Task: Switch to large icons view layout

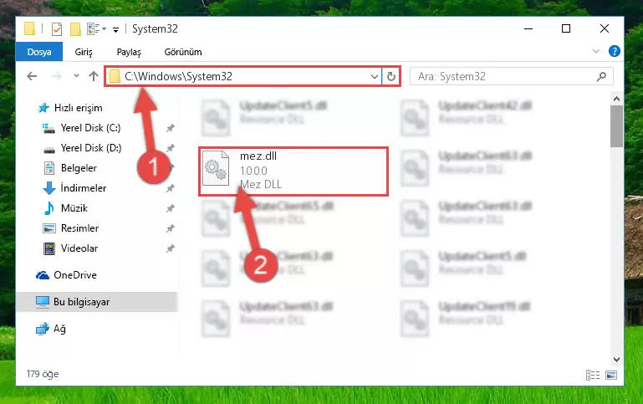Action: coord(611,375)
